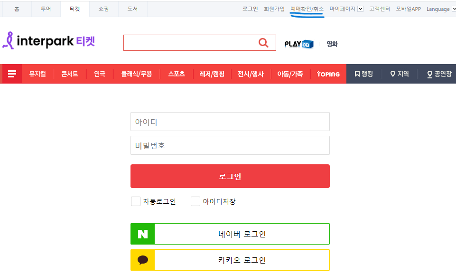Click the 영화 link
The width and height of the screenshot is (456, 274).
pos(332,44)
